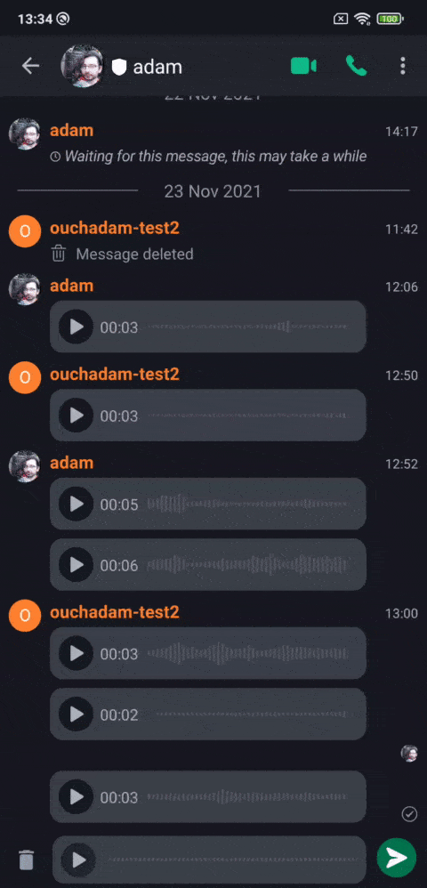The image size is (427, 888).
Task: Tap the contact name adam in header
Action: coord(157,67)
